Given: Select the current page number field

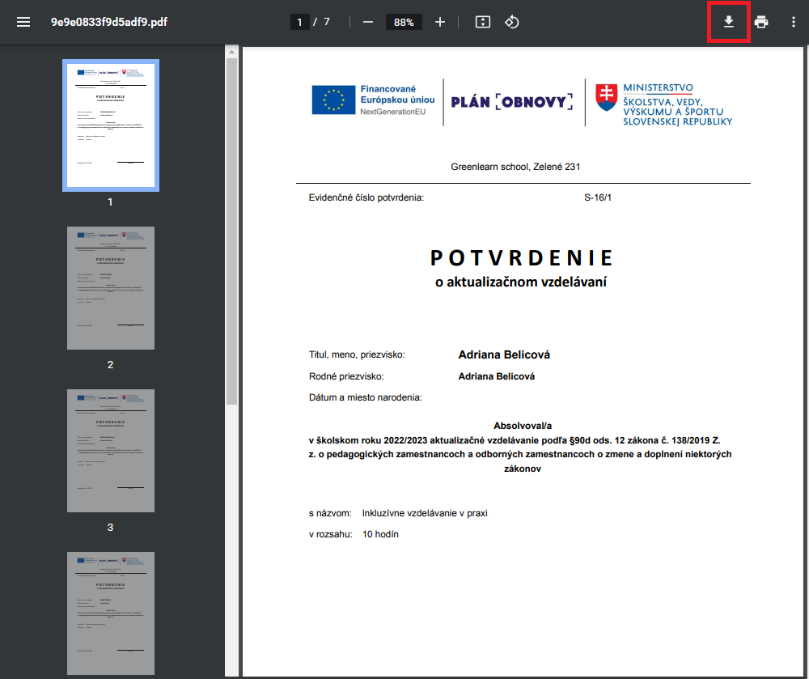Looking at the screenshot, I should [300, 22].
